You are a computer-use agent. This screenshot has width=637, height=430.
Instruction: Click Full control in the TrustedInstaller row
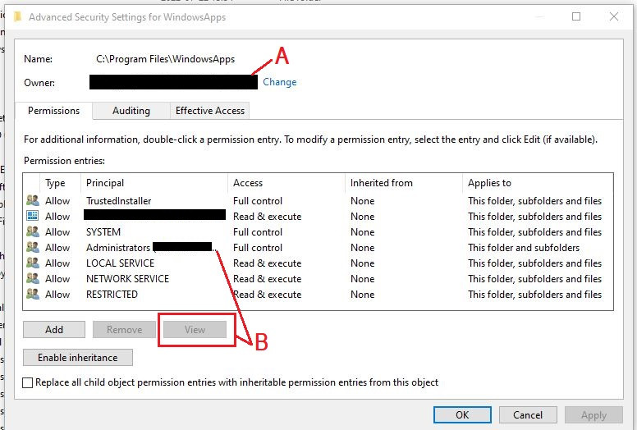click(x=258, y=201)
